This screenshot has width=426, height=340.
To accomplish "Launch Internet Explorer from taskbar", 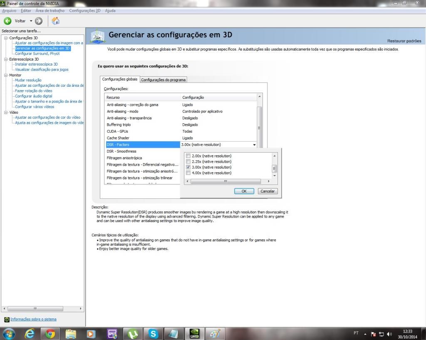I will 30,334.
